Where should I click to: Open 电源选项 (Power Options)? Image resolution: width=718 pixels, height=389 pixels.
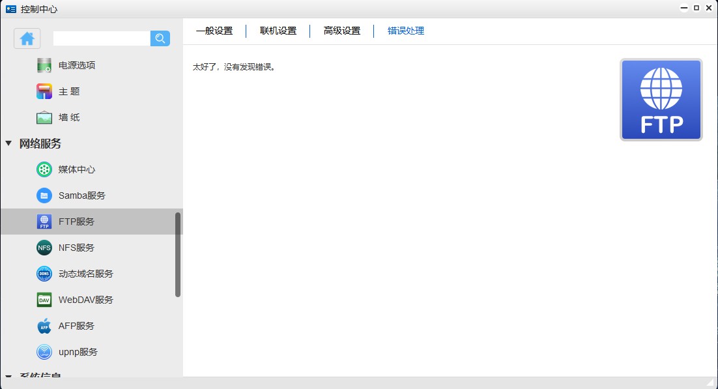(x=75, y=65)
